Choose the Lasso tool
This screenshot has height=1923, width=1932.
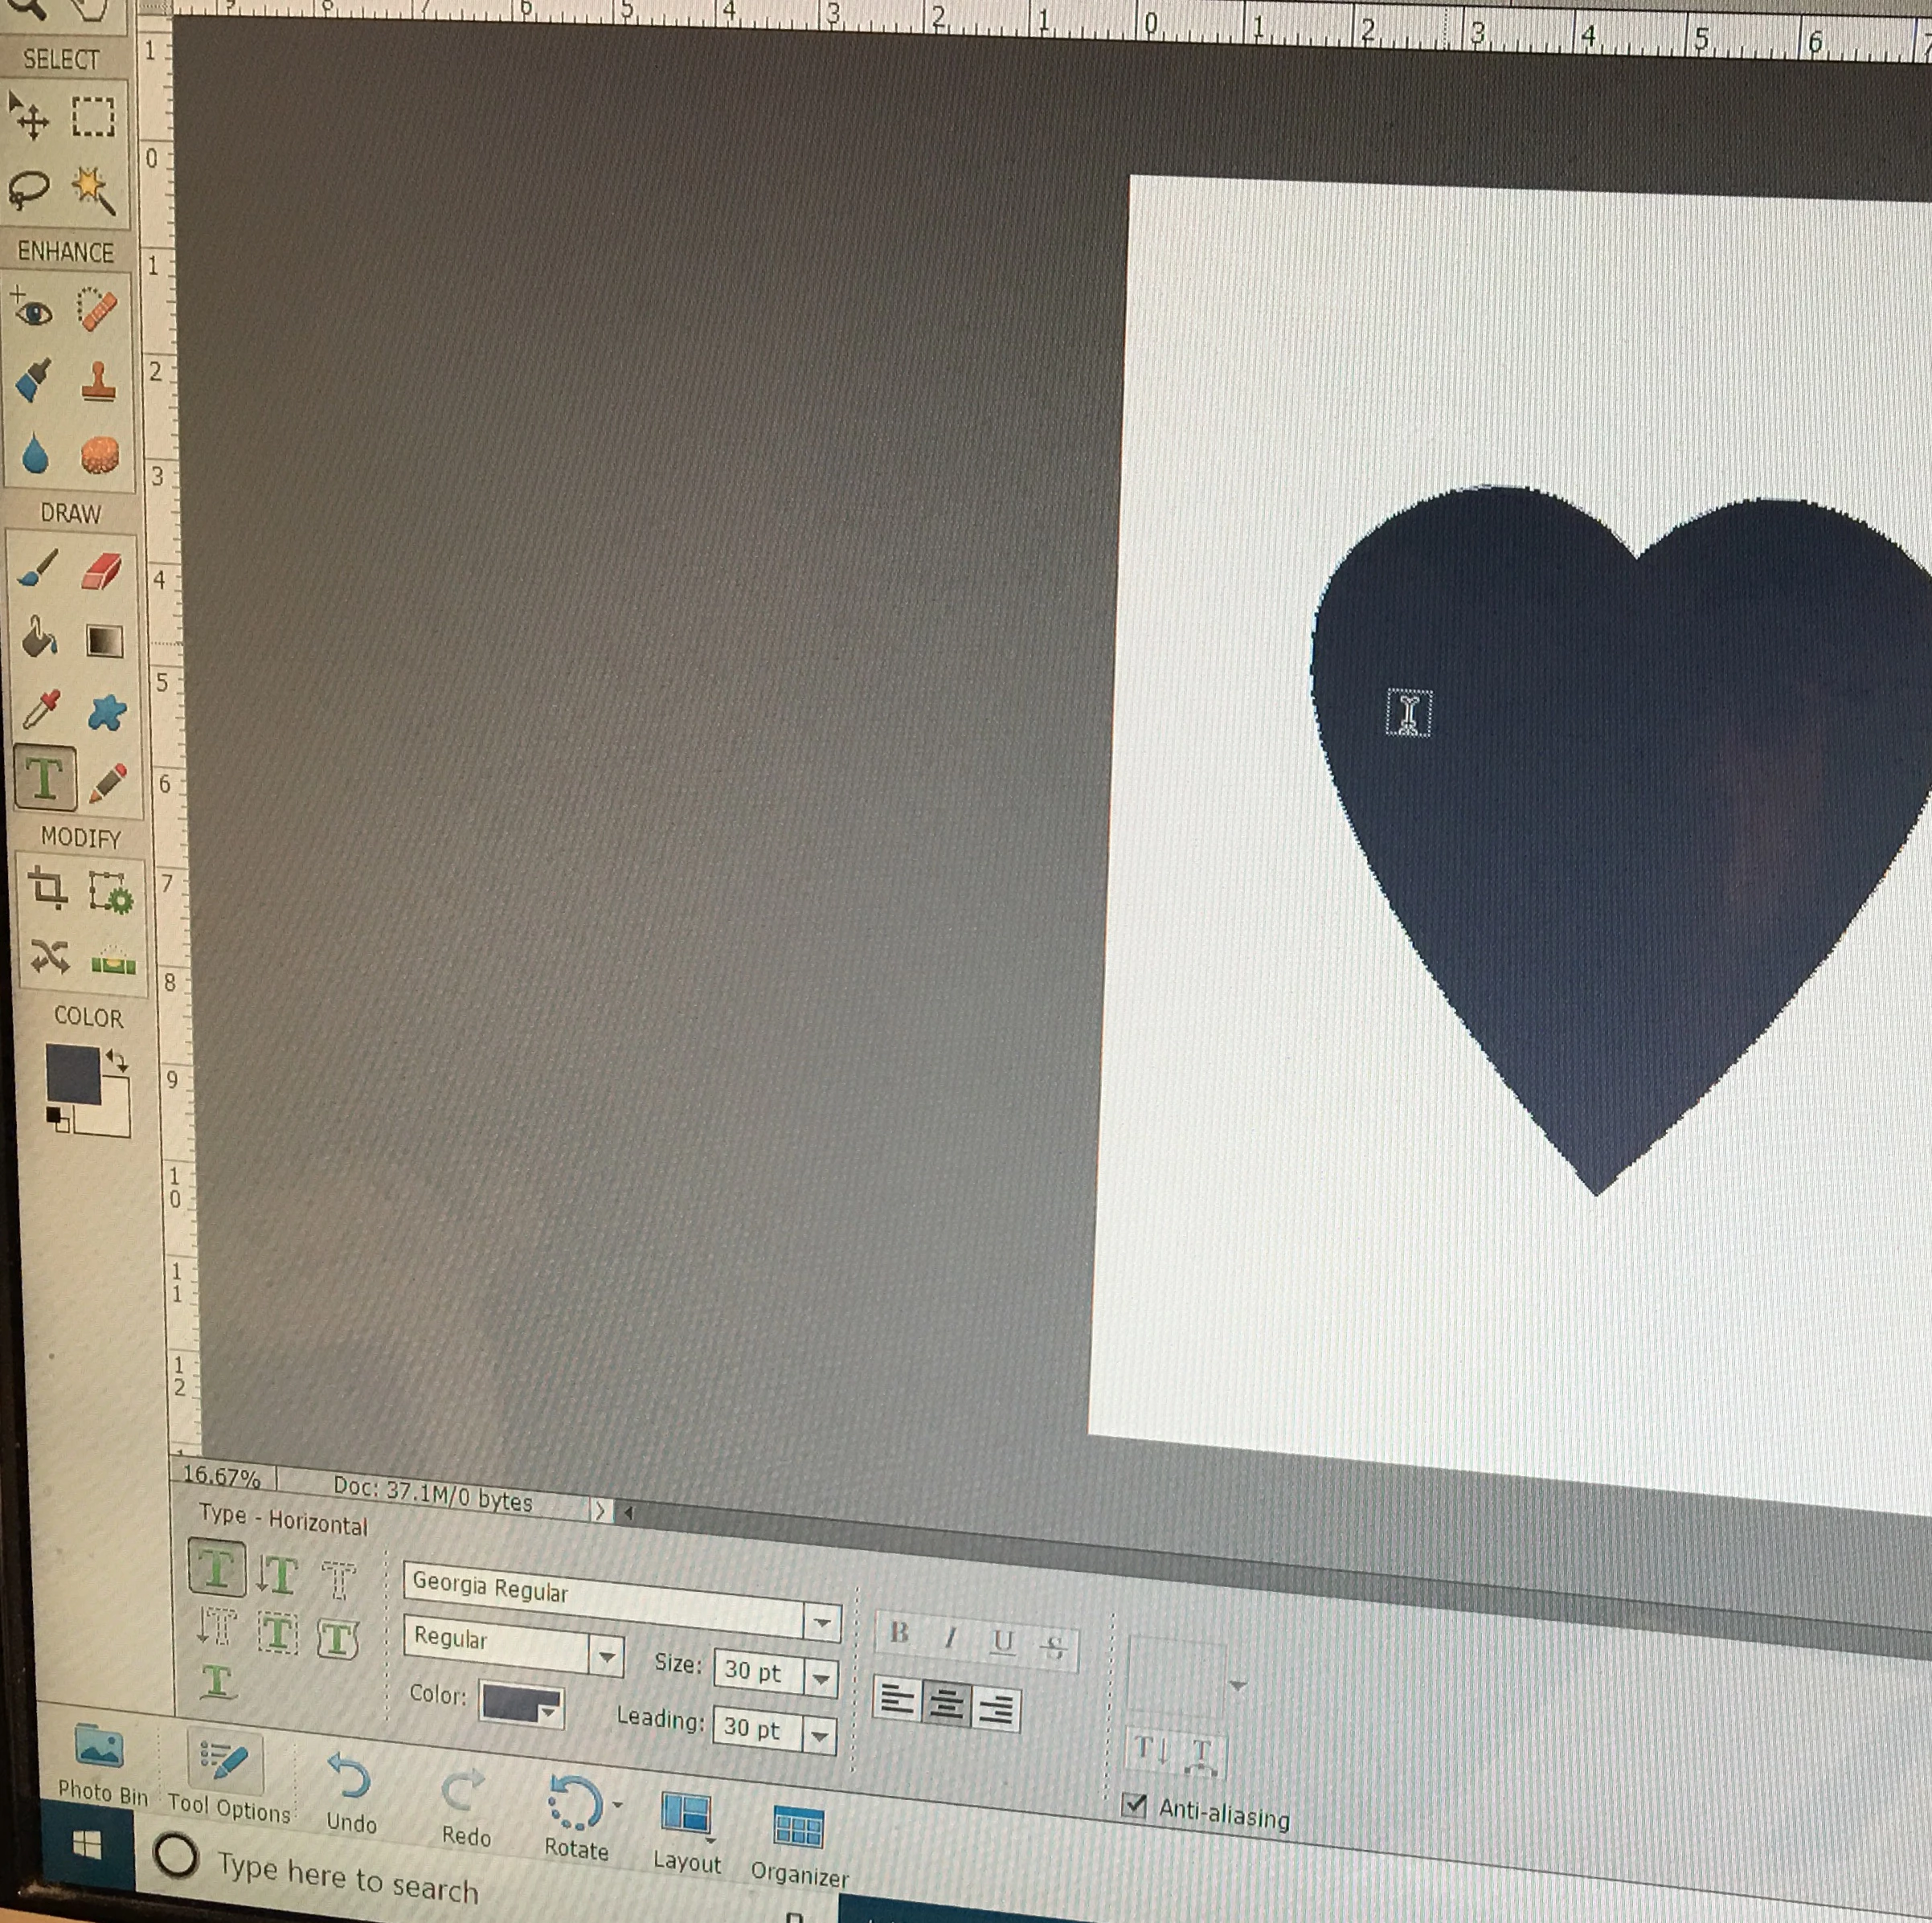point(29,187)
